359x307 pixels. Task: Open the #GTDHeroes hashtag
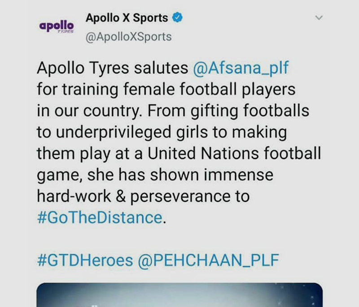[85, 260]
